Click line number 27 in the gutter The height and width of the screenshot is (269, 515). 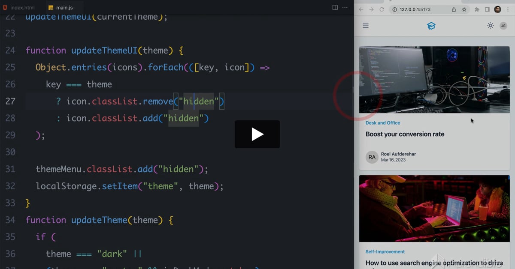(10, 102)
